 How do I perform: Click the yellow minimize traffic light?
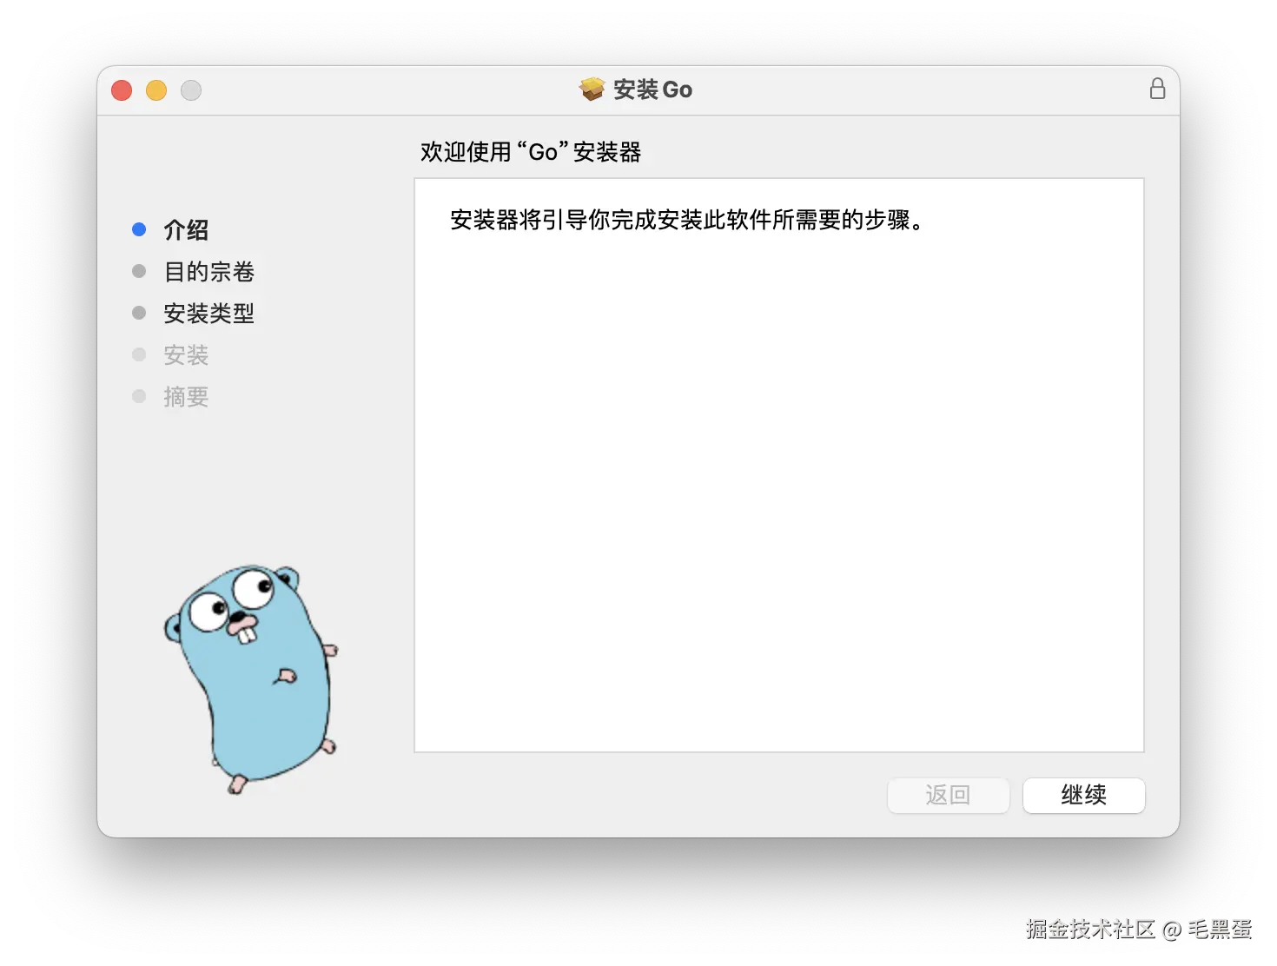[156, 89]
